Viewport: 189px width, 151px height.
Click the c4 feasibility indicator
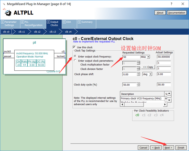tap(162, 115)
